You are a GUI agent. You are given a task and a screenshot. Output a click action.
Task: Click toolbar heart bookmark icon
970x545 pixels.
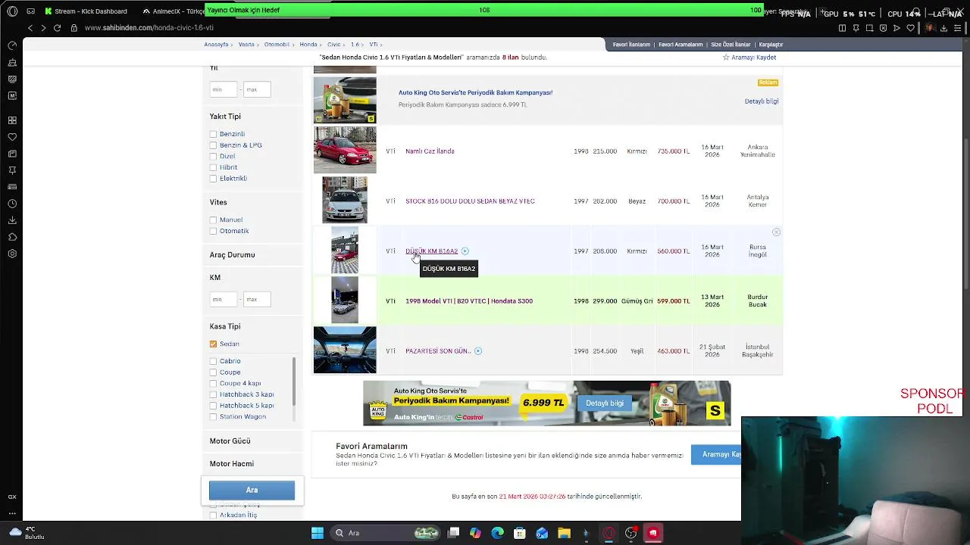coord(910,28)
